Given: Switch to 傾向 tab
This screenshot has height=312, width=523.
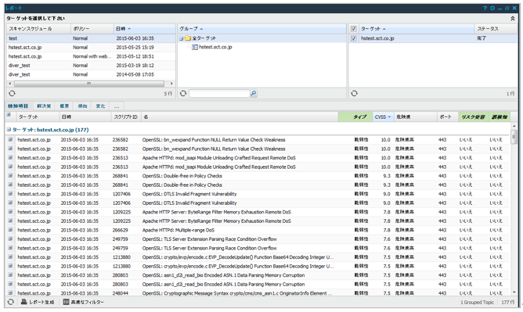Looking at the screenshot, I should pos(82,106).
